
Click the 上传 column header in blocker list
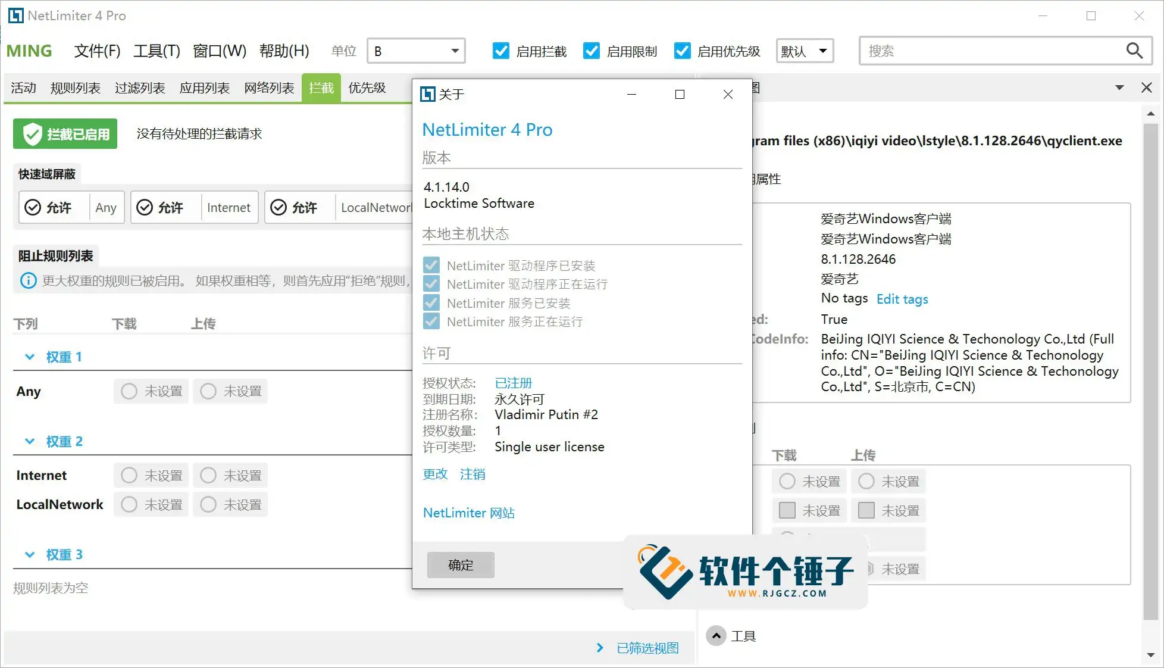click(x=204, y=323)
